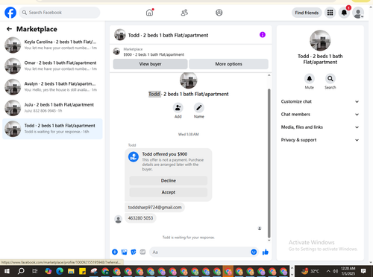Open the Notifications bell

(x=344, y=13)
